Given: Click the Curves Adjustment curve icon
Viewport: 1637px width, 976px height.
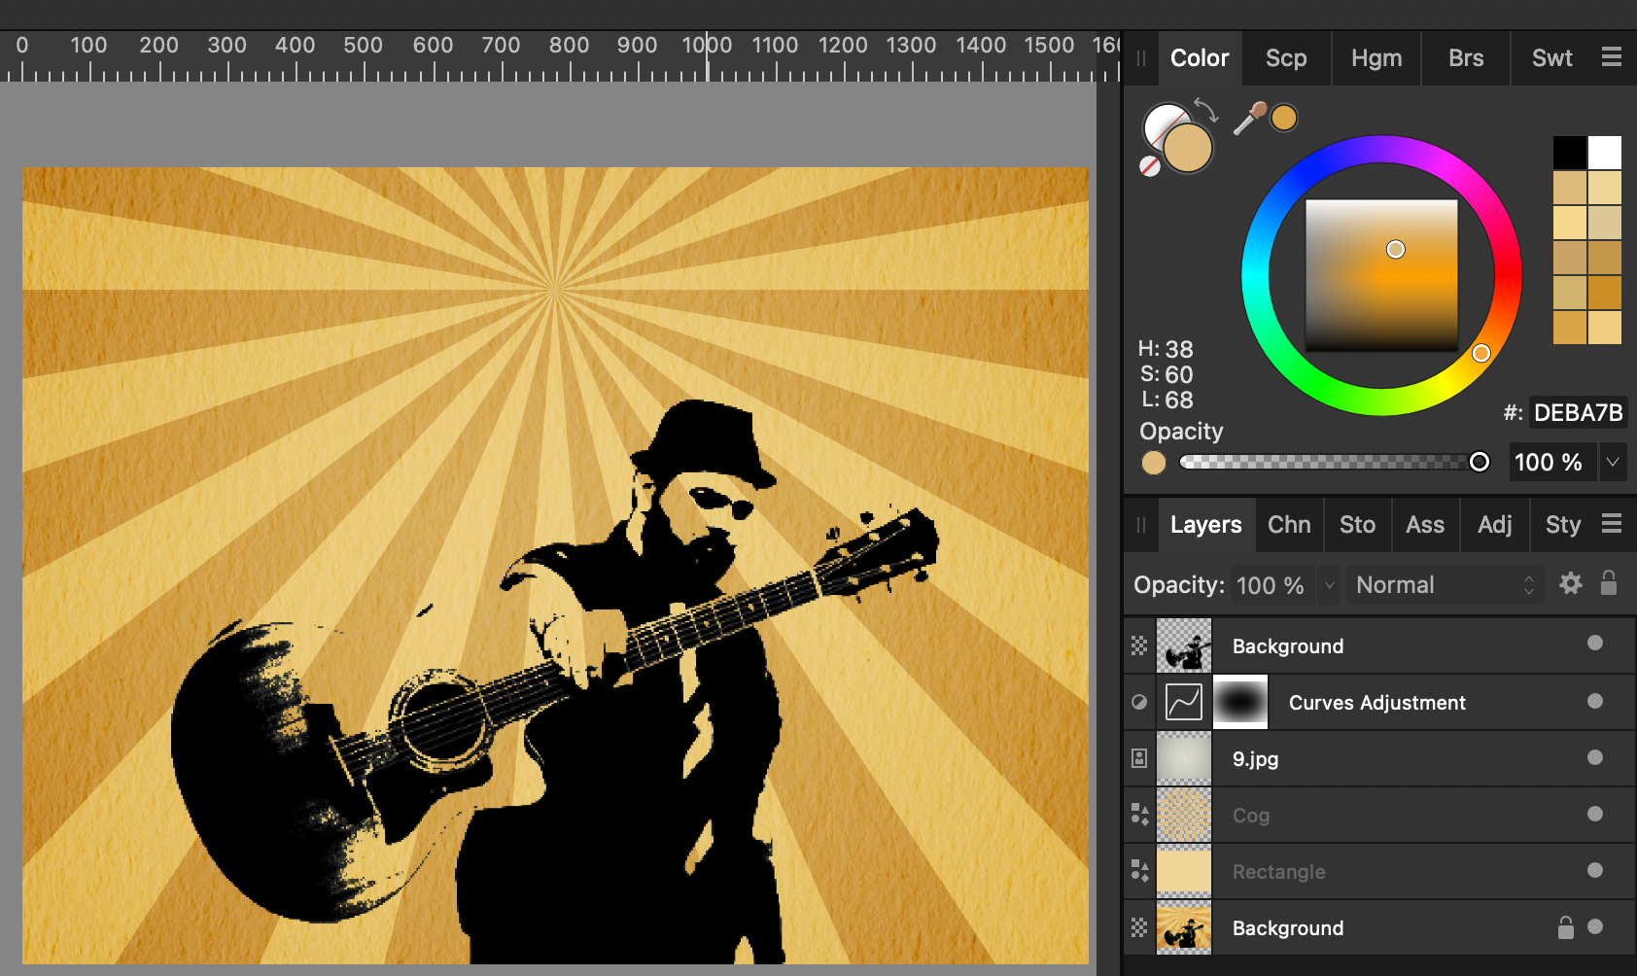Looking at the screenshot, I should 1184,702.
